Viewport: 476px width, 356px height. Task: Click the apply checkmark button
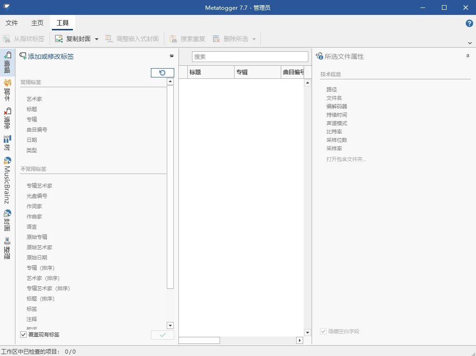pyautogui.click(x=163, y=335)
